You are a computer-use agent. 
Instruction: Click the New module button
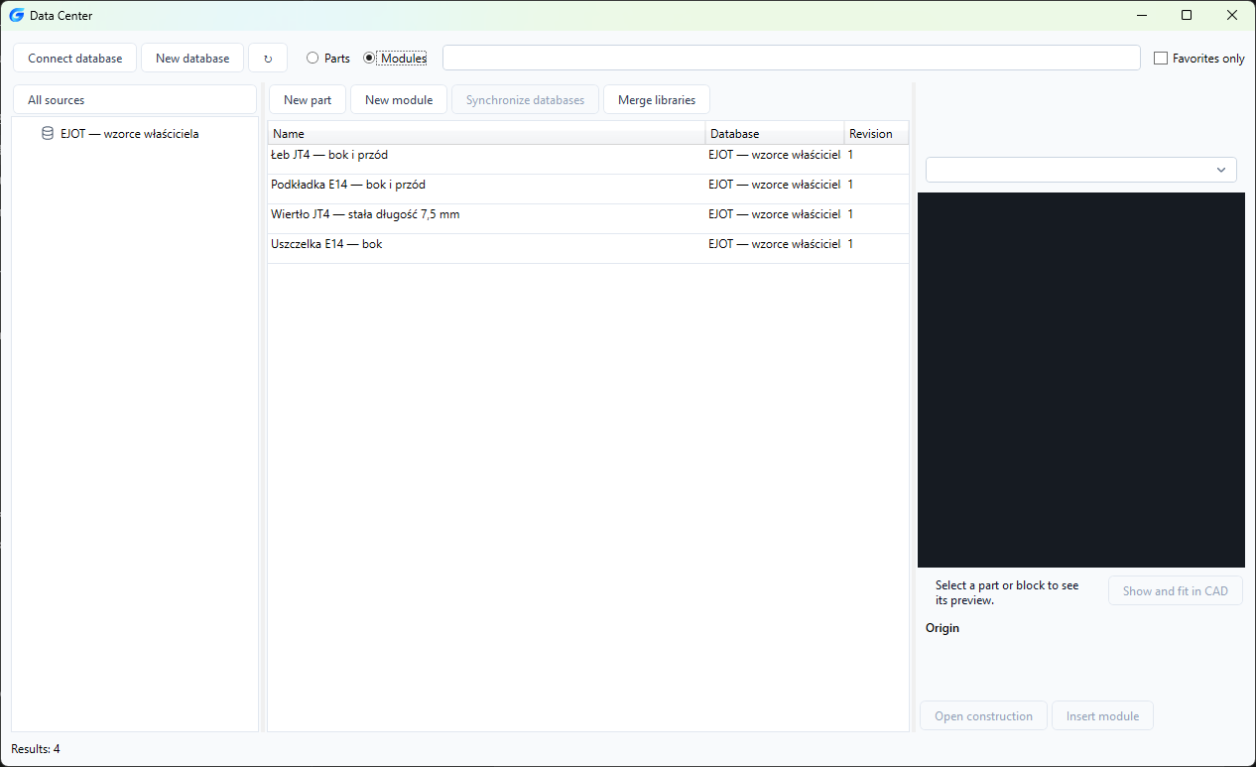399,100
